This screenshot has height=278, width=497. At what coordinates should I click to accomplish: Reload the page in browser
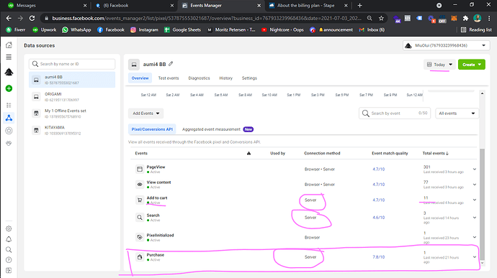32,19
